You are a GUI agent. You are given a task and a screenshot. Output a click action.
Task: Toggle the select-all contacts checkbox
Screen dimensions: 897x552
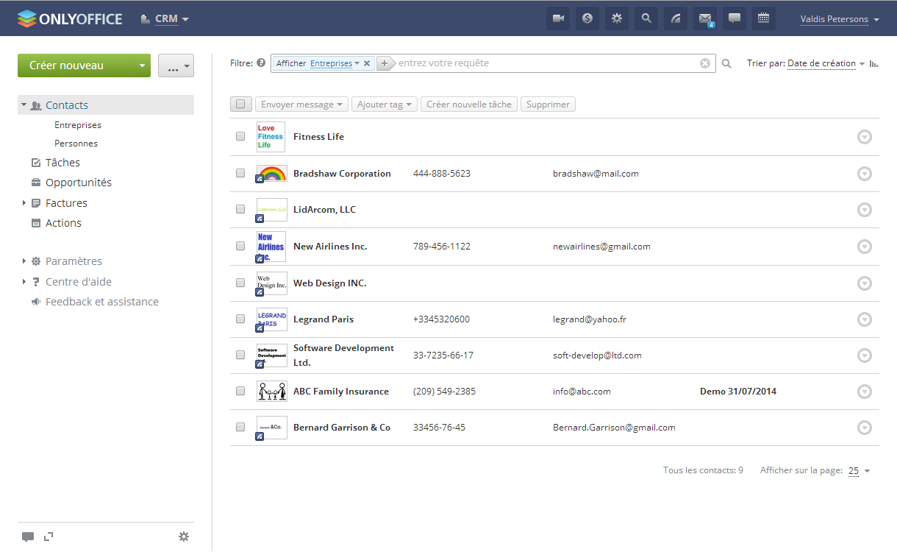coord(240,105)
